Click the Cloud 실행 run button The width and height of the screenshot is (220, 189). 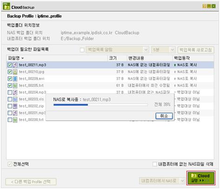[201, 178]
